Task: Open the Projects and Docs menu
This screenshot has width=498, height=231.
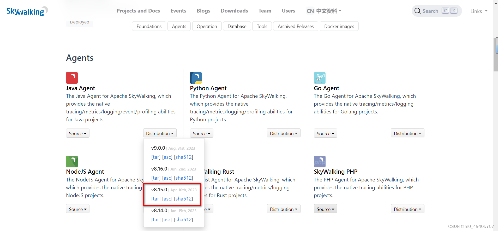Action: tap(138, 11)
